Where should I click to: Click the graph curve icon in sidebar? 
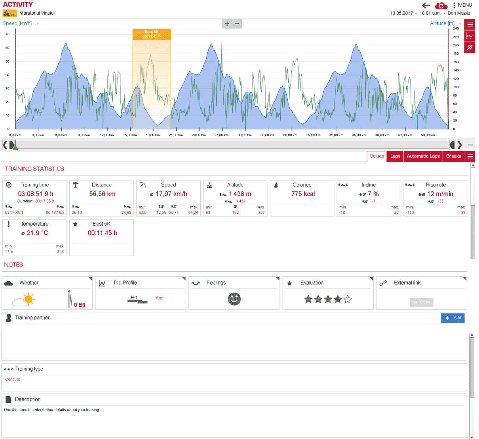pos(469,36)
